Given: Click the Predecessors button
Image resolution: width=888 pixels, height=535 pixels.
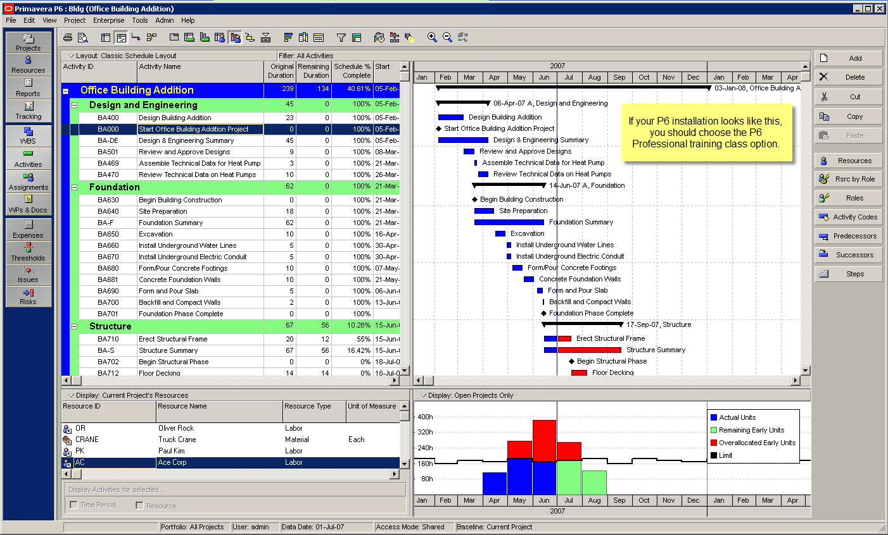Looking at the screenshot, I should [848, 236].
